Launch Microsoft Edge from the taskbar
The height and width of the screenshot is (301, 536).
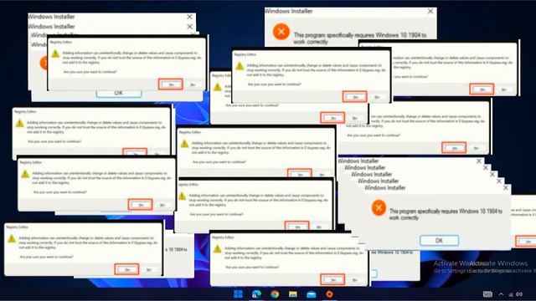256,293
